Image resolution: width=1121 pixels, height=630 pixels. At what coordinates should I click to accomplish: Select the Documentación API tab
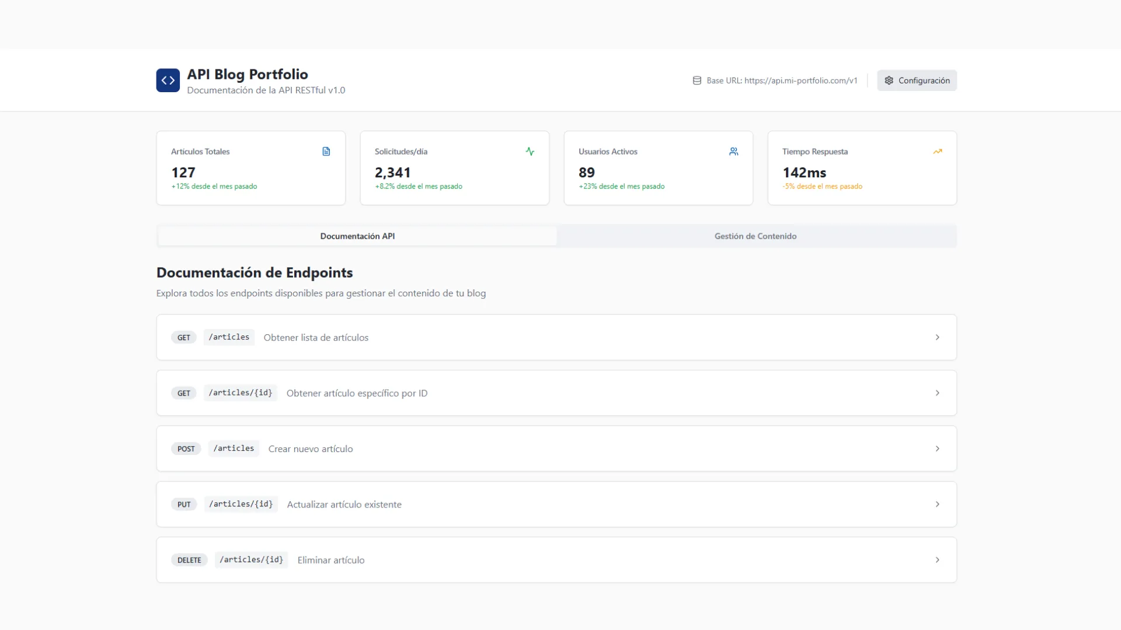357,236
